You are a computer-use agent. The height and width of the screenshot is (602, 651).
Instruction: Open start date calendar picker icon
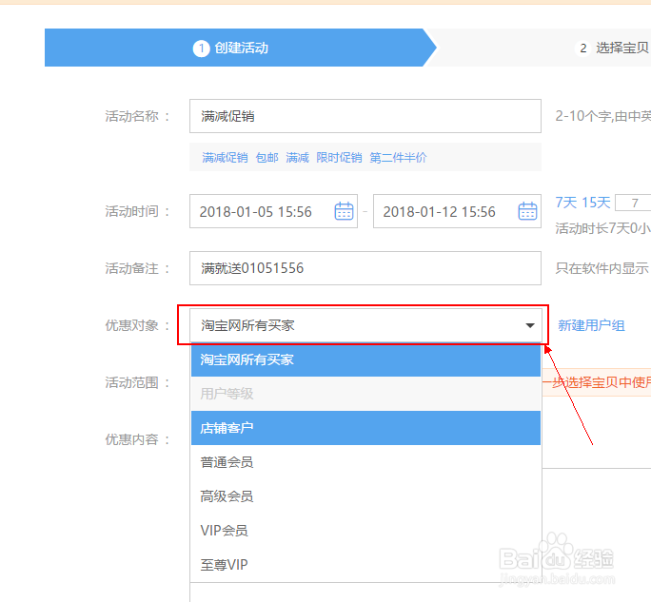(x=344, y=211)
